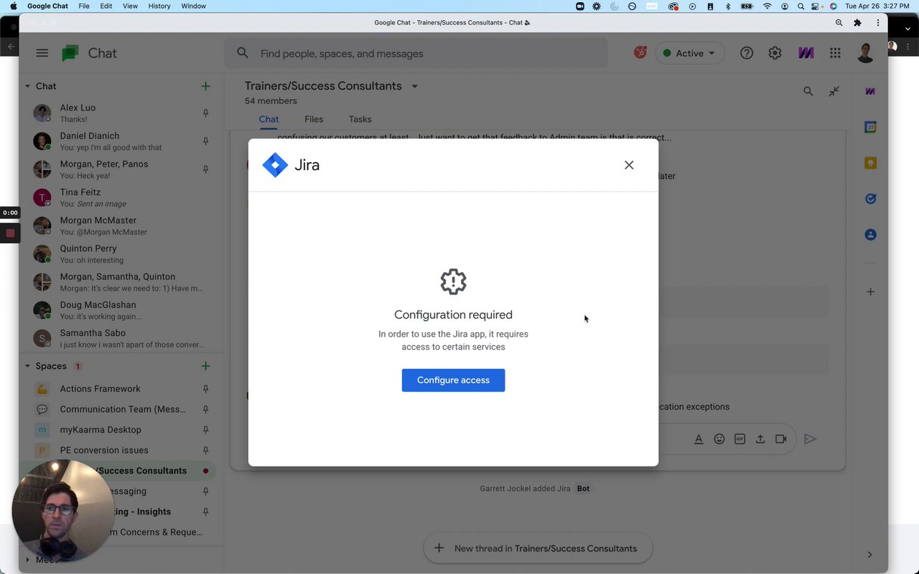
Task: Open the Communication Team space
Action: point(121,409)
